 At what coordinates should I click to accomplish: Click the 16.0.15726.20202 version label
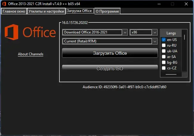(x=75, y=22)
